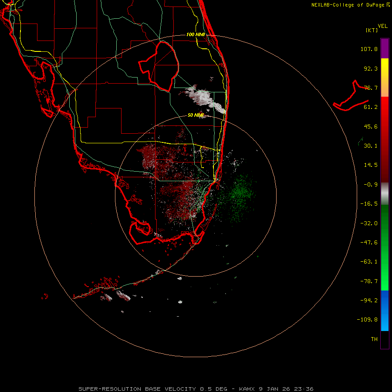Select the 30.1 scale value

pyautogui.click(x=371, y=146)
